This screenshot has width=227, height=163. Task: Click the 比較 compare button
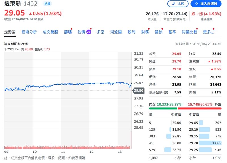178,4
